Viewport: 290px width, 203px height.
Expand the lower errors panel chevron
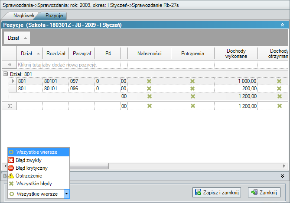click(282, 176)
